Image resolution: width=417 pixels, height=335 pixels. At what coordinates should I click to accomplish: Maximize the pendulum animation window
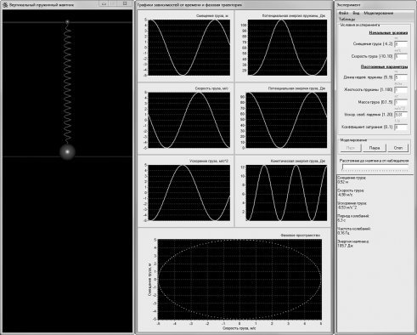point(125,3)
